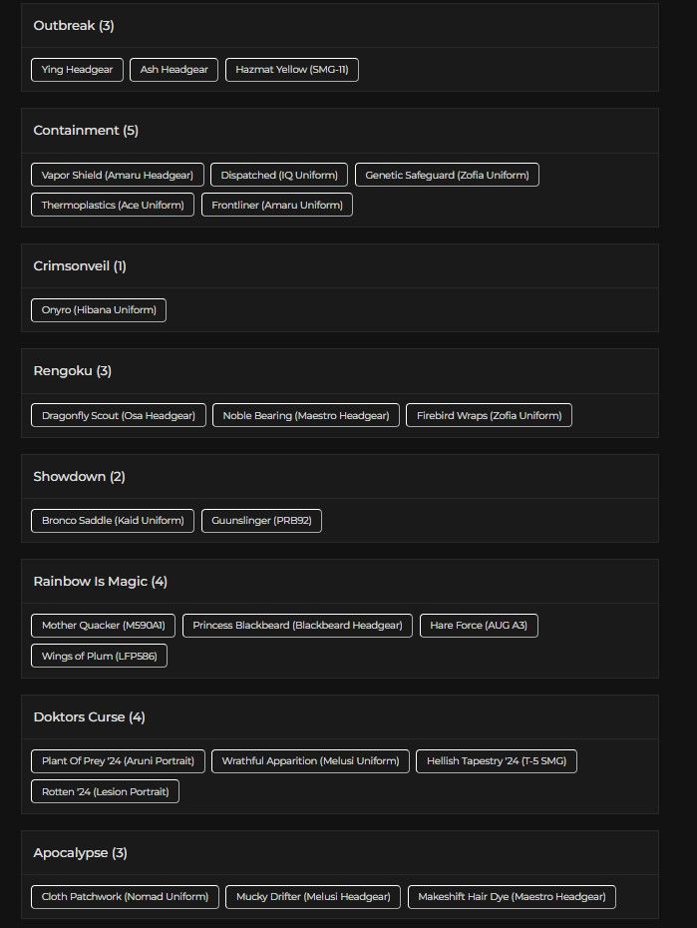Click Frontliner (Amaru Uniform) tag
This screenshot has width=697, height=928.
[277, 205]
